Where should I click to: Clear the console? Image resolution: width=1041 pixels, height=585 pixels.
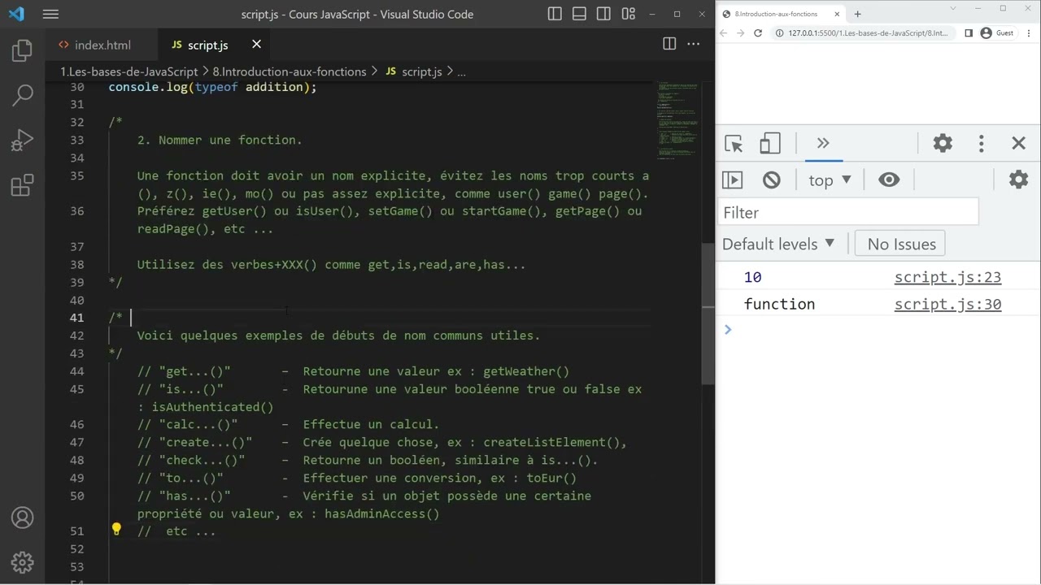[772, 180]
